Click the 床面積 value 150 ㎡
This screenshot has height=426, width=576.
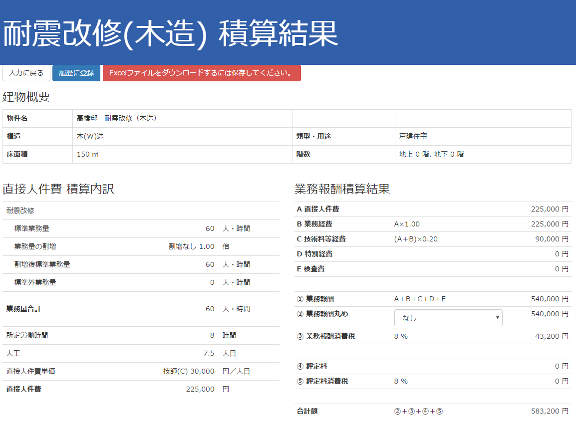click(88, 154)
